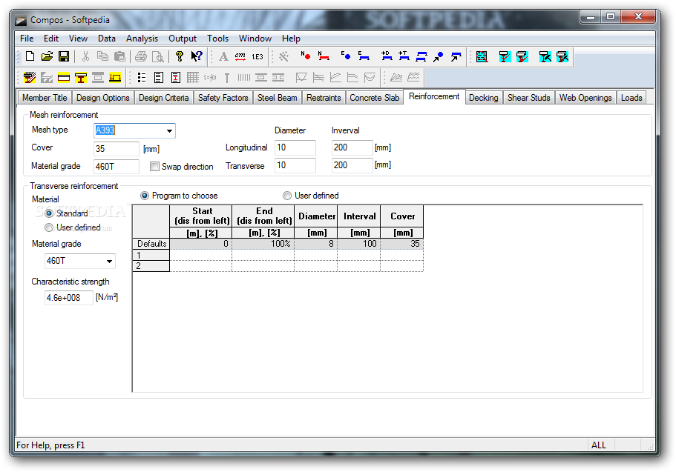Open the Analysis menu

[x=142, y=39]
